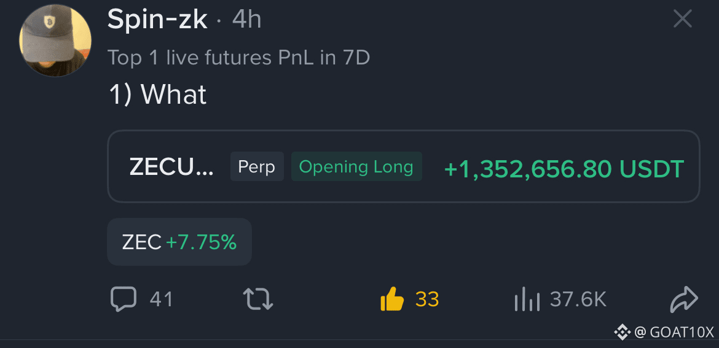719x348 pixels.
Task: Repost using the circular arrows icon
Action: pyautogui.click(x=257, y=300)
